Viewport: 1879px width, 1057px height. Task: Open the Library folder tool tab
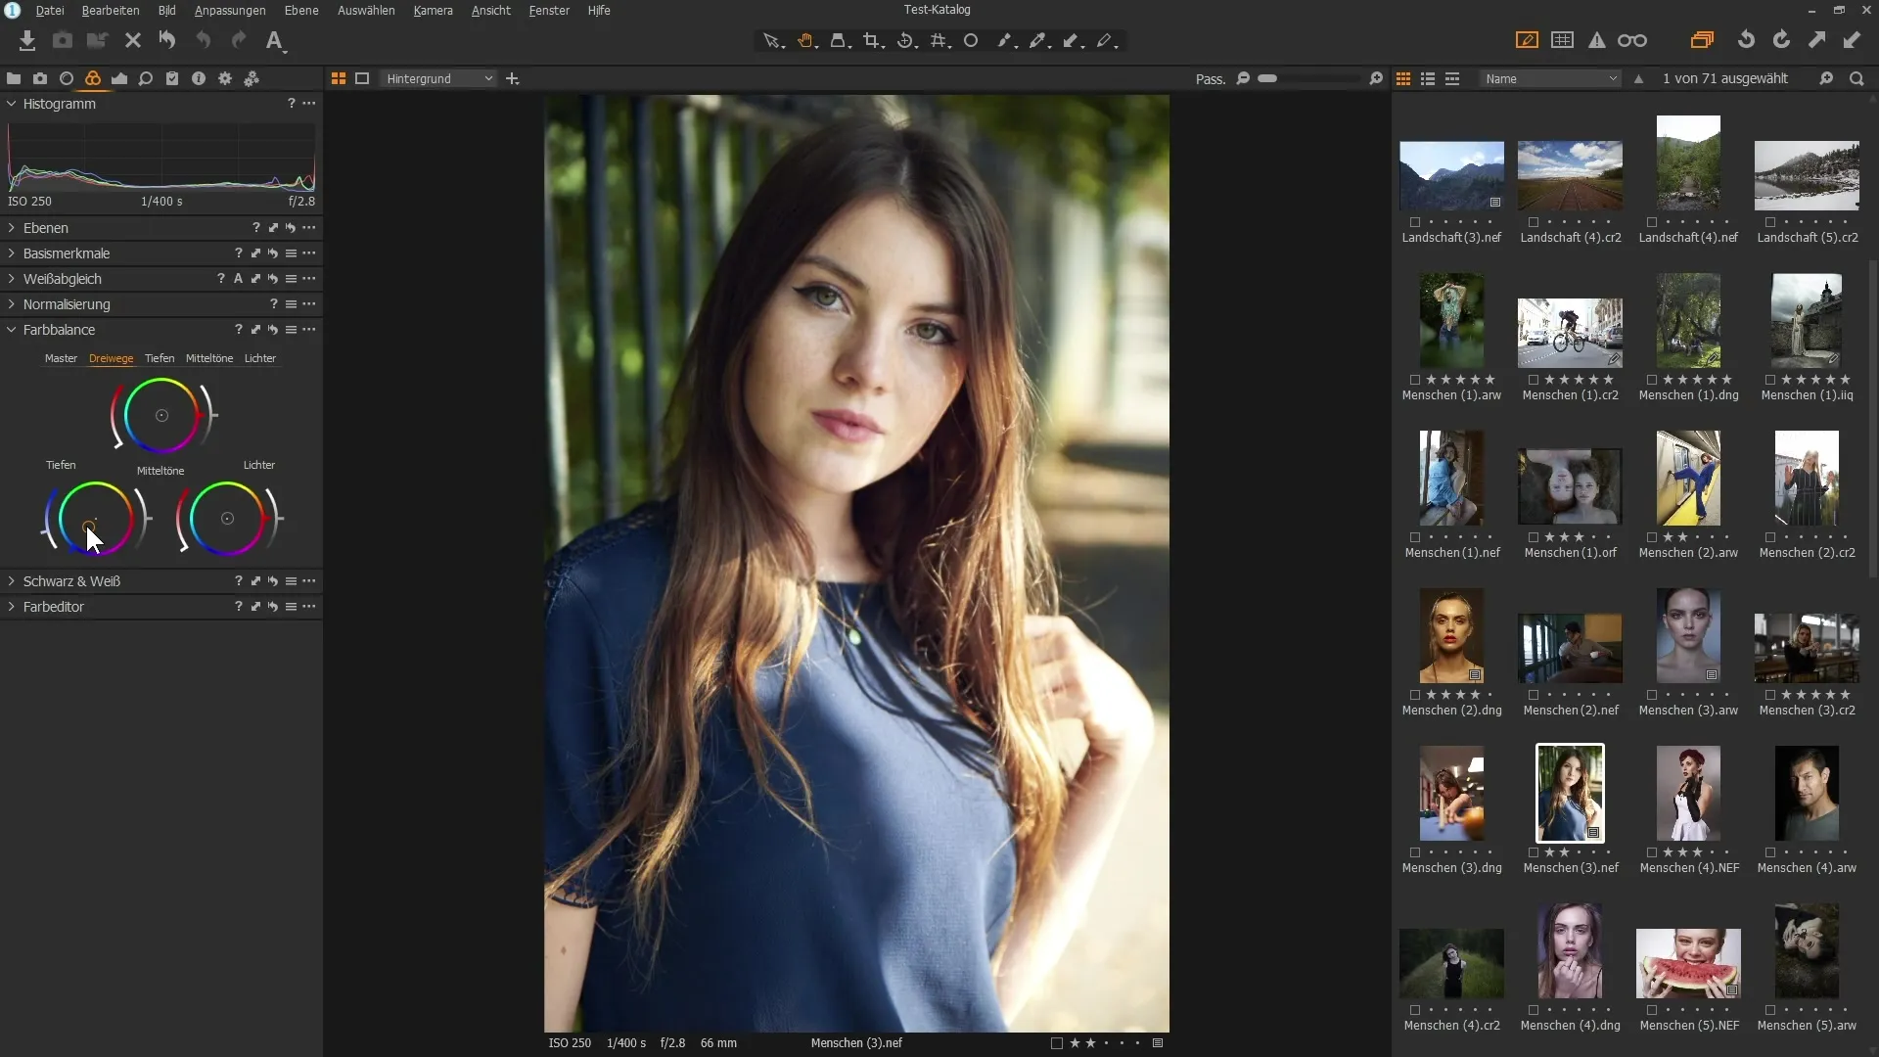coord(14,78)
